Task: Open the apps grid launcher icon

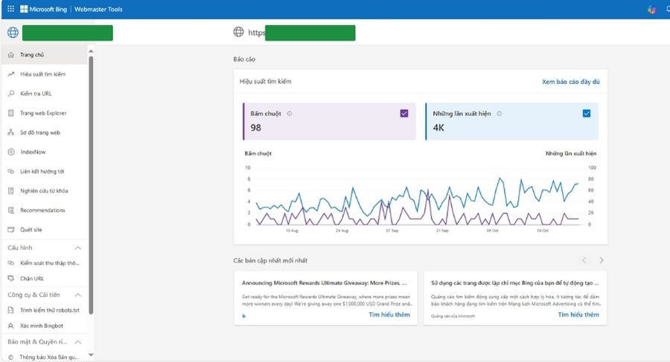Action: [x=10, y=9]
